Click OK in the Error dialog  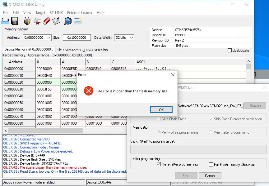(161, 109)
